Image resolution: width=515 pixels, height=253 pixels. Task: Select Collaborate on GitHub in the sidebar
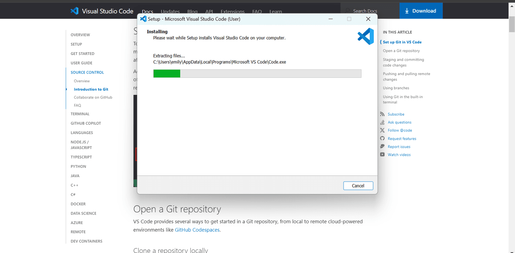point(93,98)
